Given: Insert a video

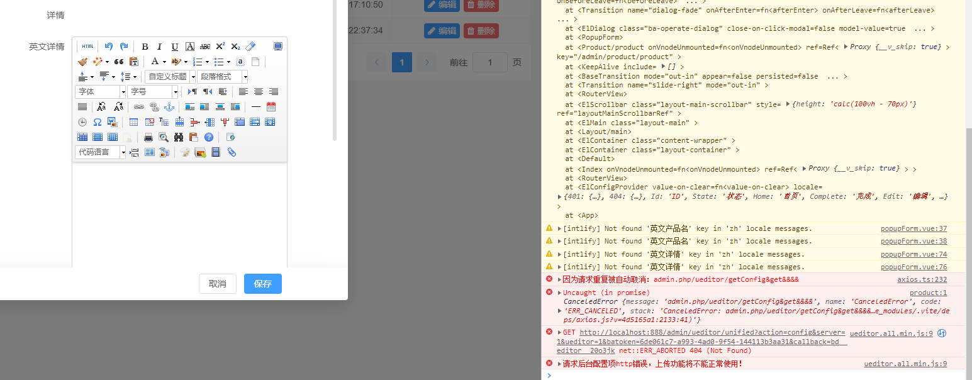Looking at the screenshot, I should pos(216,152).
